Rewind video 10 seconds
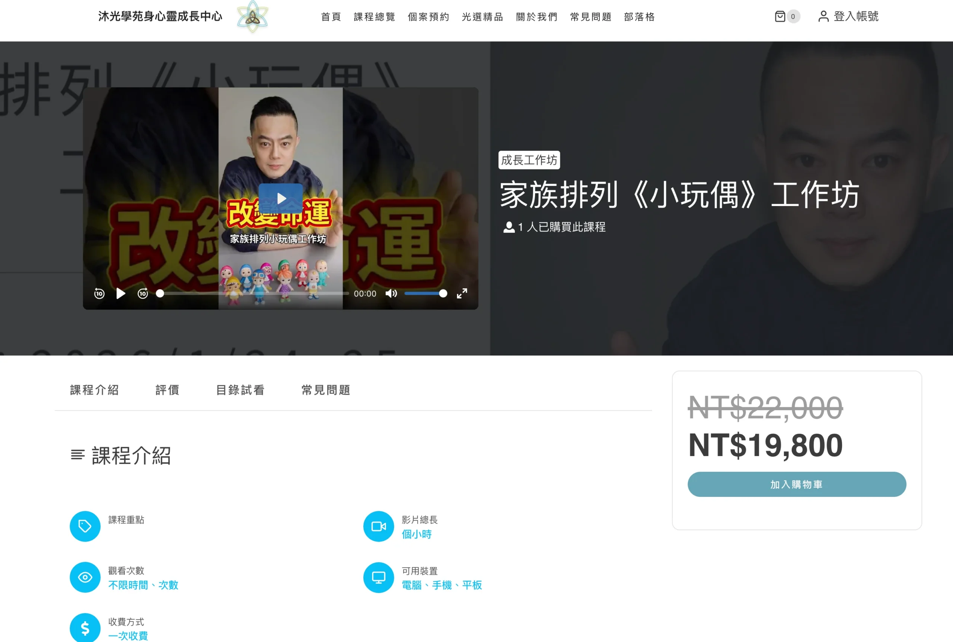This screenshot has height=642, width=953. [99, 293]
